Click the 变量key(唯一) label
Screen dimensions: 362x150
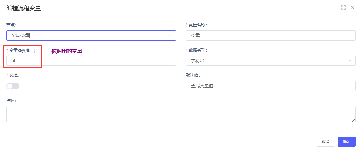click(x=23, y=50)
